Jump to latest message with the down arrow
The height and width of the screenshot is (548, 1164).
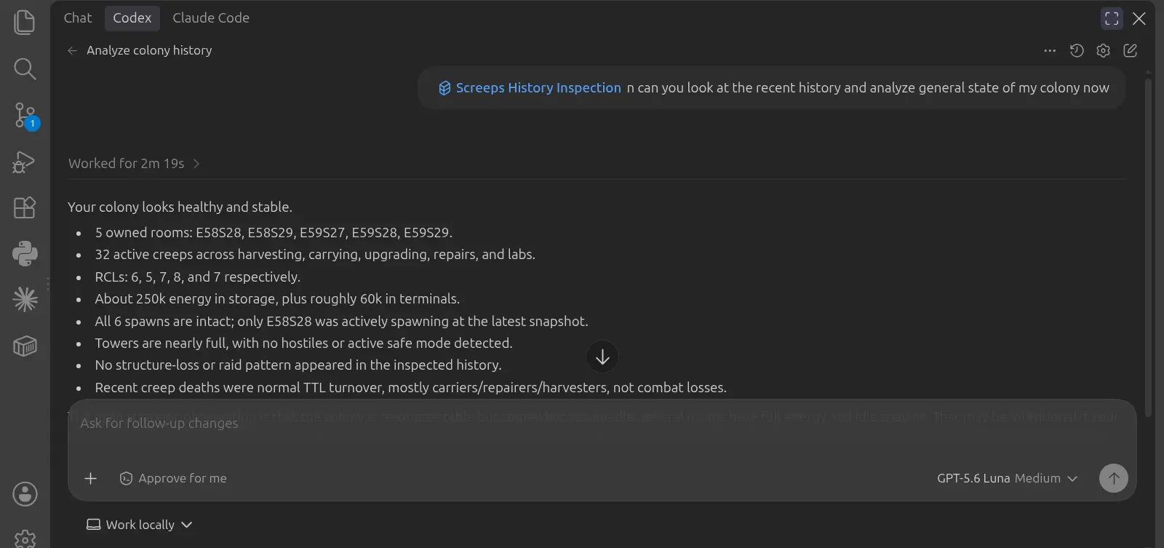click(x=602, y=357)
